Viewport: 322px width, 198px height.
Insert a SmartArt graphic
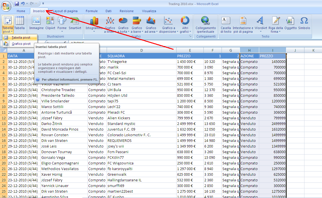pos(75,23)
